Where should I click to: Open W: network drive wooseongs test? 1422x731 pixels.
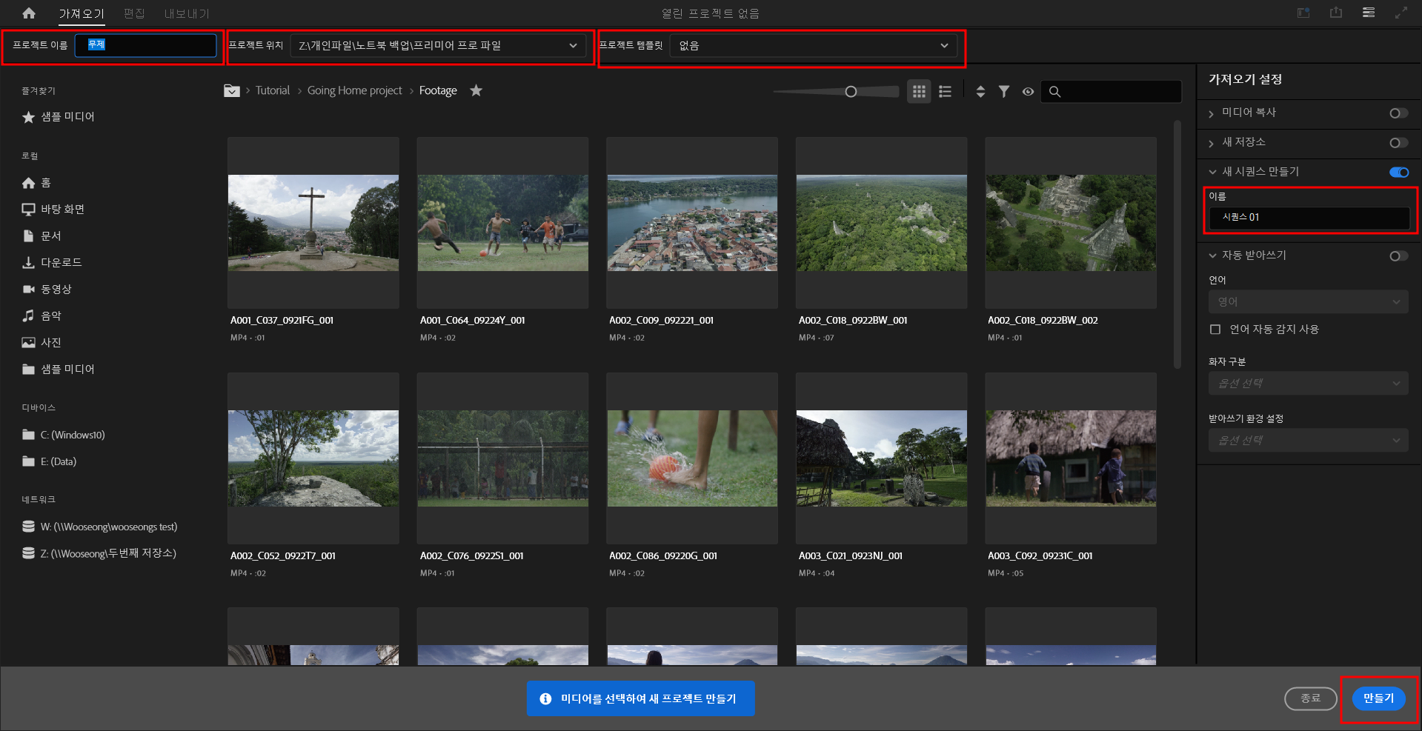pyautogui.click(x=100, y=527)
